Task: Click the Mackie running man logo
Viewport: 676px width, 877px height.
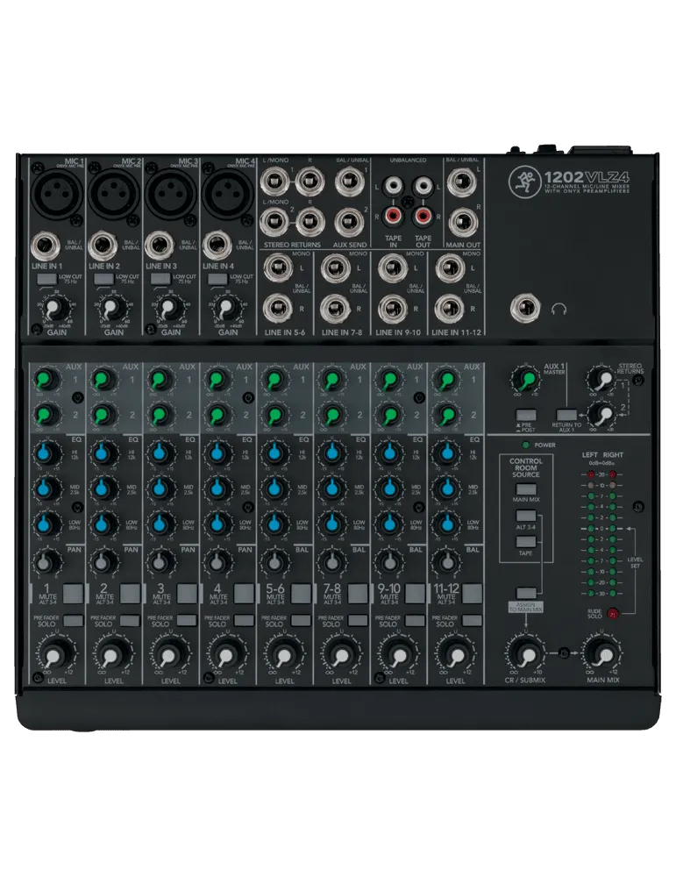Action: (x=524, y=182)
